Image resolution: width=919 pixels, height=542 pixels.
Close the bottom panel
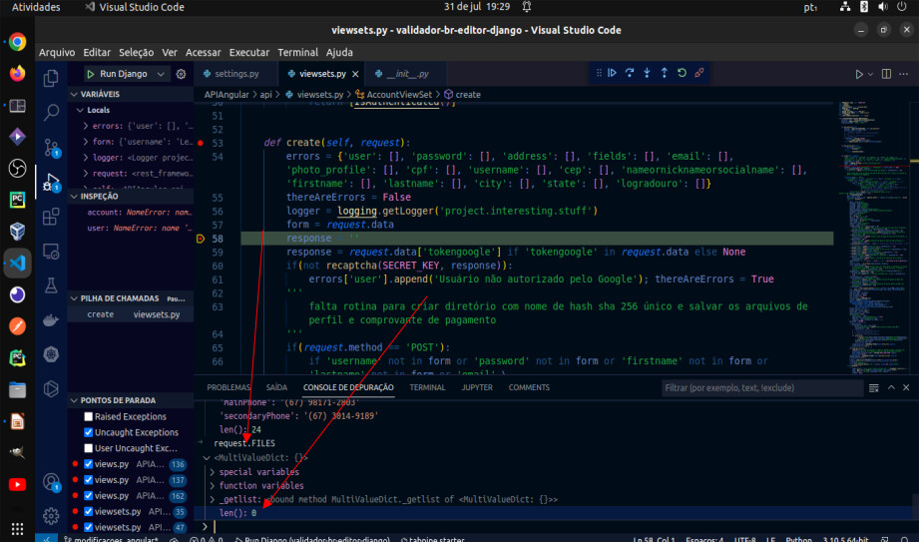point(906,387)
